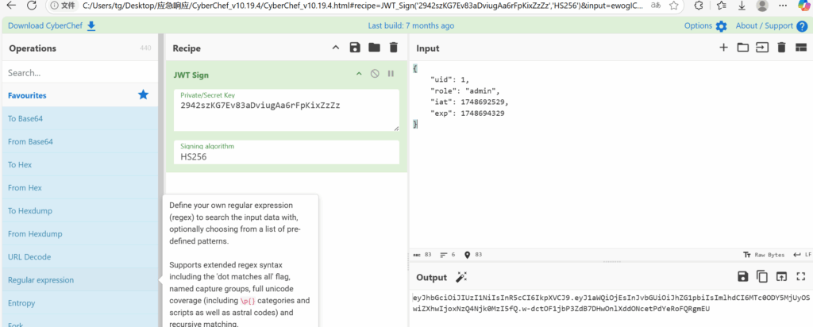Click the Options text link
The height and width of the screenshot is (327, 813).
click(x=698, y=26)
